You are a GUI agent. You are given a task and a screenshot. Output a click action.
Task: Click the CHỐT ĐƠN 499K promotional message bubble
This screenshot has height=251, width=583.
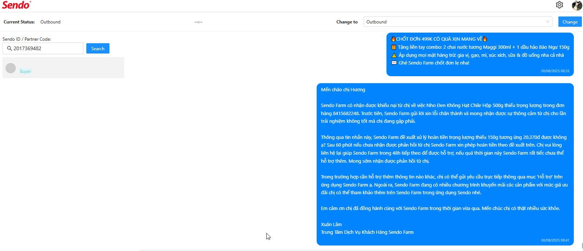pos(480,54)
